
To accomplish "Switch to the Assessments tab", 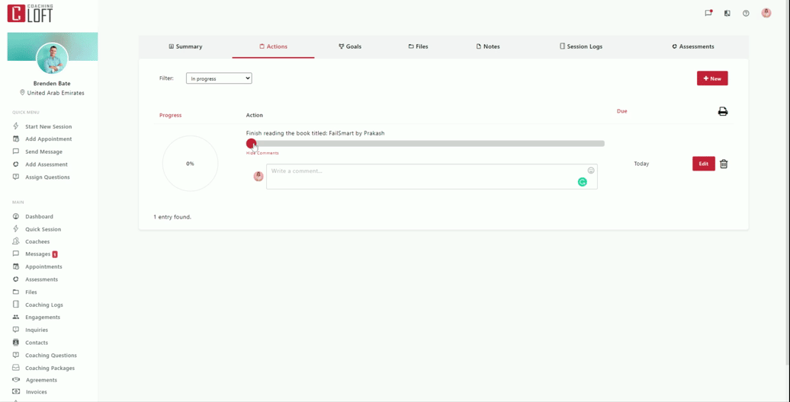I will pyautogui.click(x=693, y=46).
